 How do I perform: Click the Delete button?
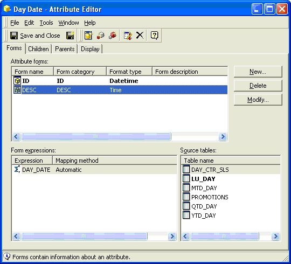(258, 86)
